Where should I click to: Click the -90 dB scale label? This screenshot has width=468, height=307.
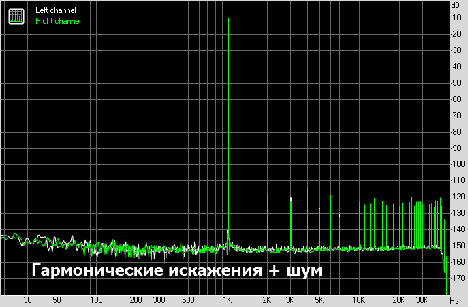(456, 148)
